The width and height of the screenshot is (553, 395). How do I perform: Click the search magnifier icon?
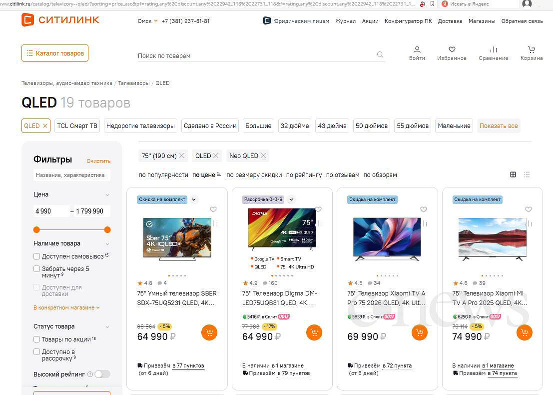tap(380, 55)
